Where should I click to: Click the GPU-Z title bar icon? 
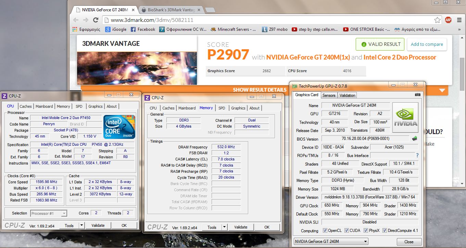point(295,86)
